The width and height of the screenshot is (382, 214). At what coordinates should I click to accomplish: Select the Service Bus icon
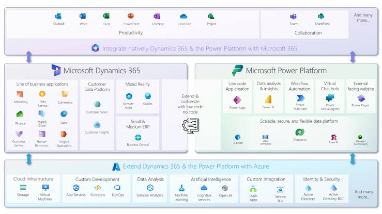[x=280, y=189]
